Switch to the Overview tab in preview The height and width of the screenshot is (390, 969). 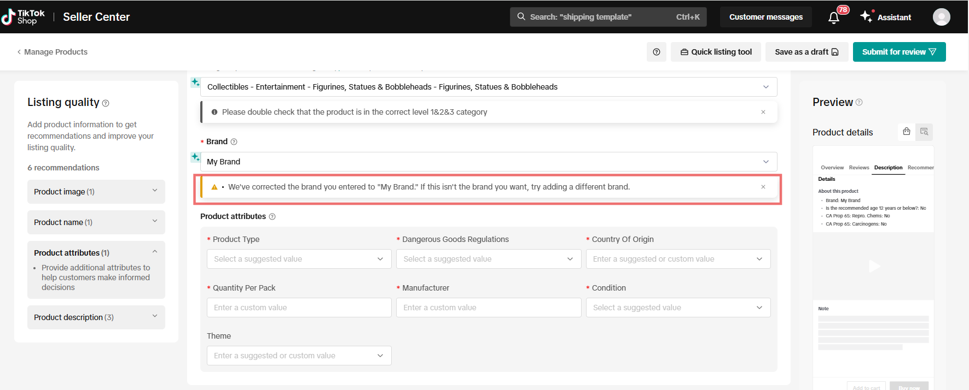pos(832,168)
